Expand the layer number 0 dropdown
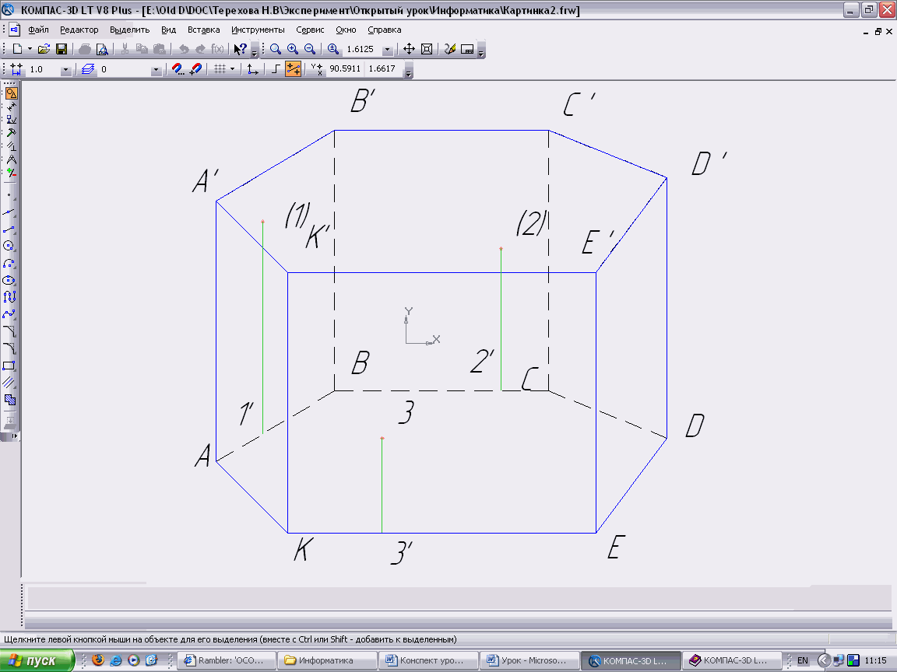897x672 pixels. tap(156, 70)
